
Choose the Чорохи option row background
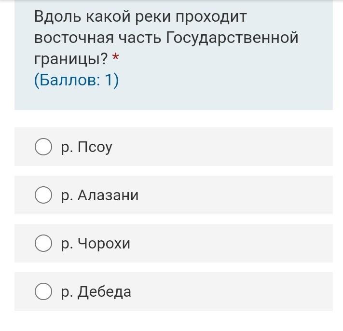174,243
